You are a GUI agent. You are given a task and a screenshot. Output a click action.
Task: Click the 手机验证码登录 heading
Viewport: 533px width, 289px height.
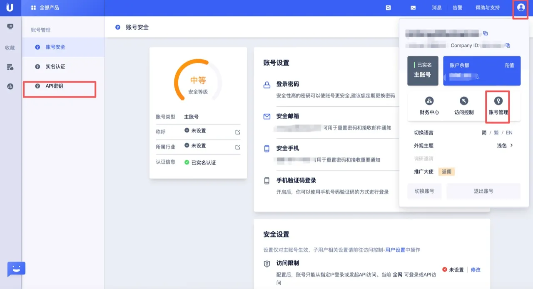296,181
